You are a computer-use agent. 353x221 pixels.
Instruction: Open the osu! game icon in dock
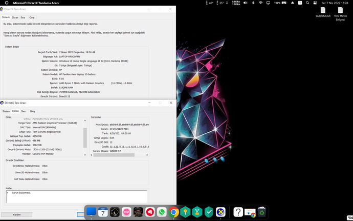[x=126, y=212]
